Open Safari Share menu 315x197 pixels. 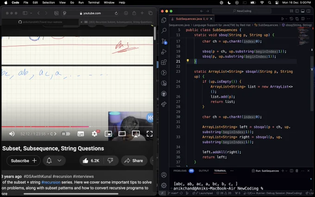[134, 13]
